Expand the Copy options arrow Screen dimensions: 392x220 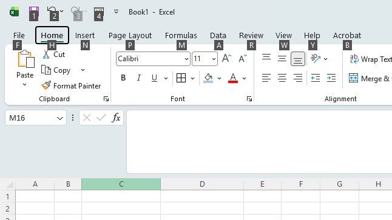pos(83,70)
